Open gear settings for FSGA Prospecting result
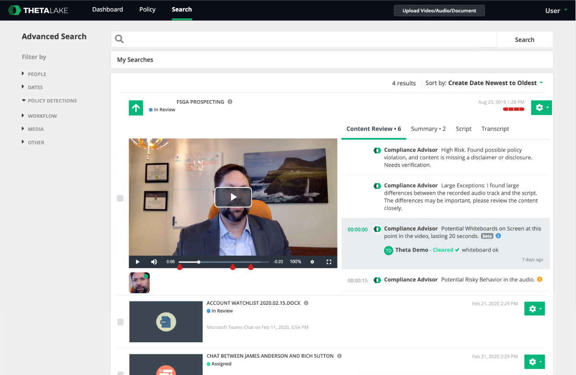The height and width of the screenshot is (375, 576). [x=541, y=108]
